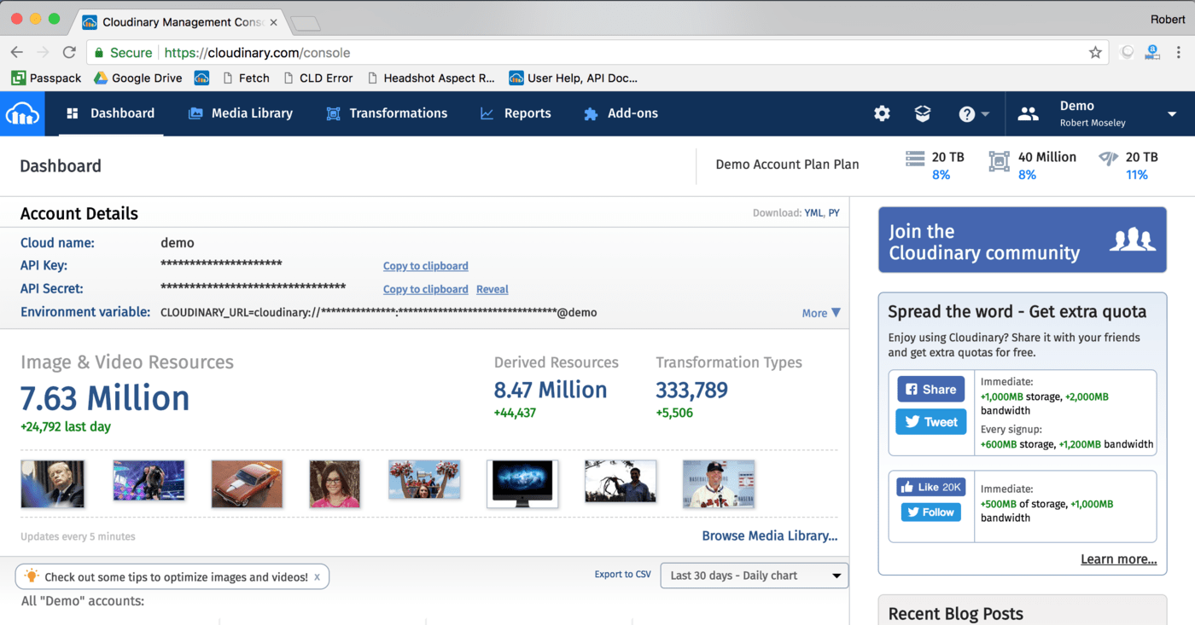Open the man in suit thumbnail

53,483
